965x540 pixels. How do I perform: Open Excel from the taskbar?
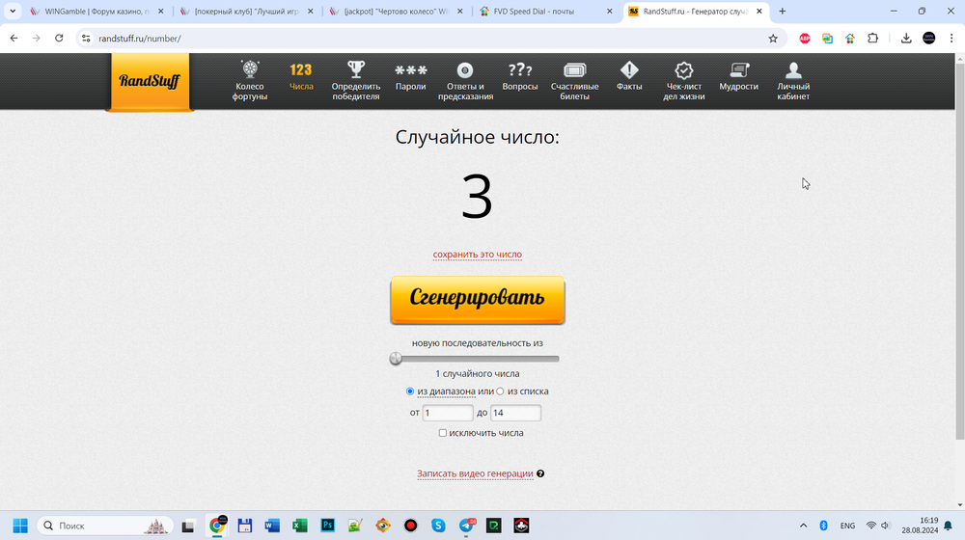pos(300,526)
